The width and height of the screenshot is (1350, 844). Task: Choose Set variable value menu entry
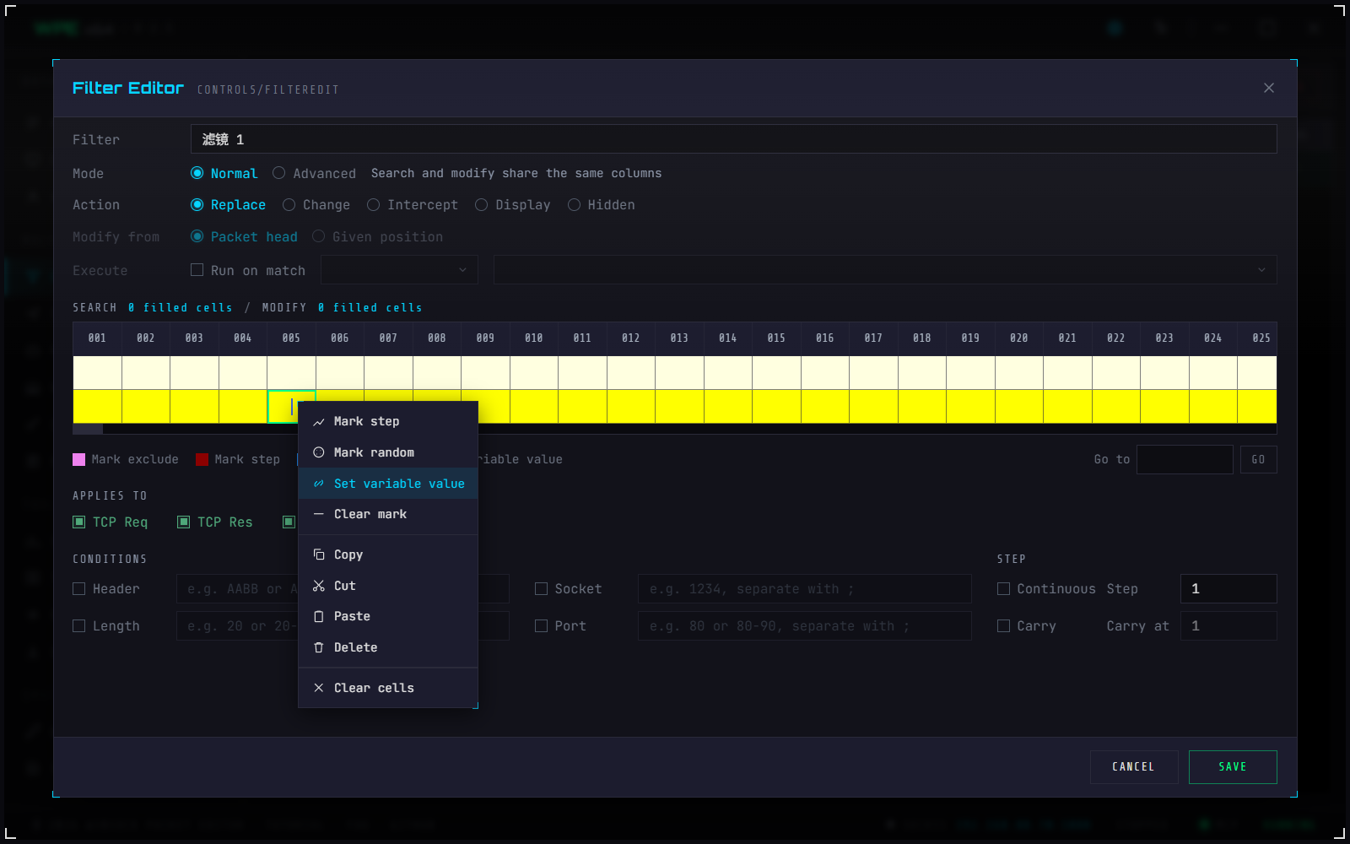388,484
